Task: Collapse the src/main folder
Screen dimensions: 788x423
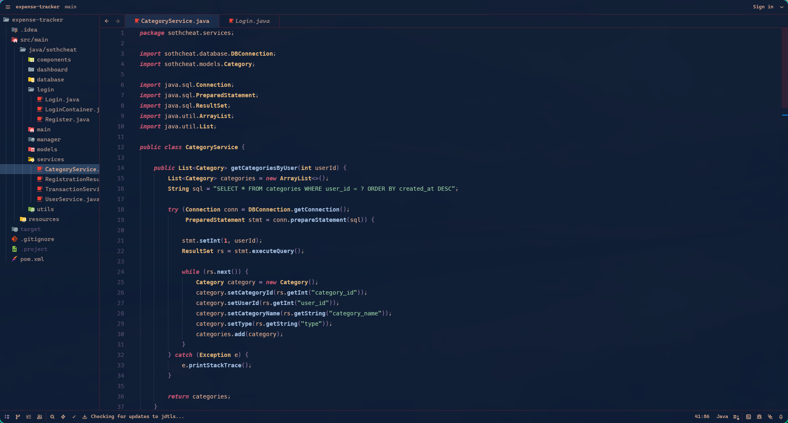Action: pos(50,39)
